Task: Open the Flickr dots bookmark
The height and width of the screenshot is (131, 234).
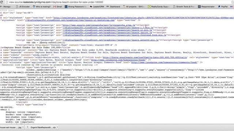Action: 232,7
